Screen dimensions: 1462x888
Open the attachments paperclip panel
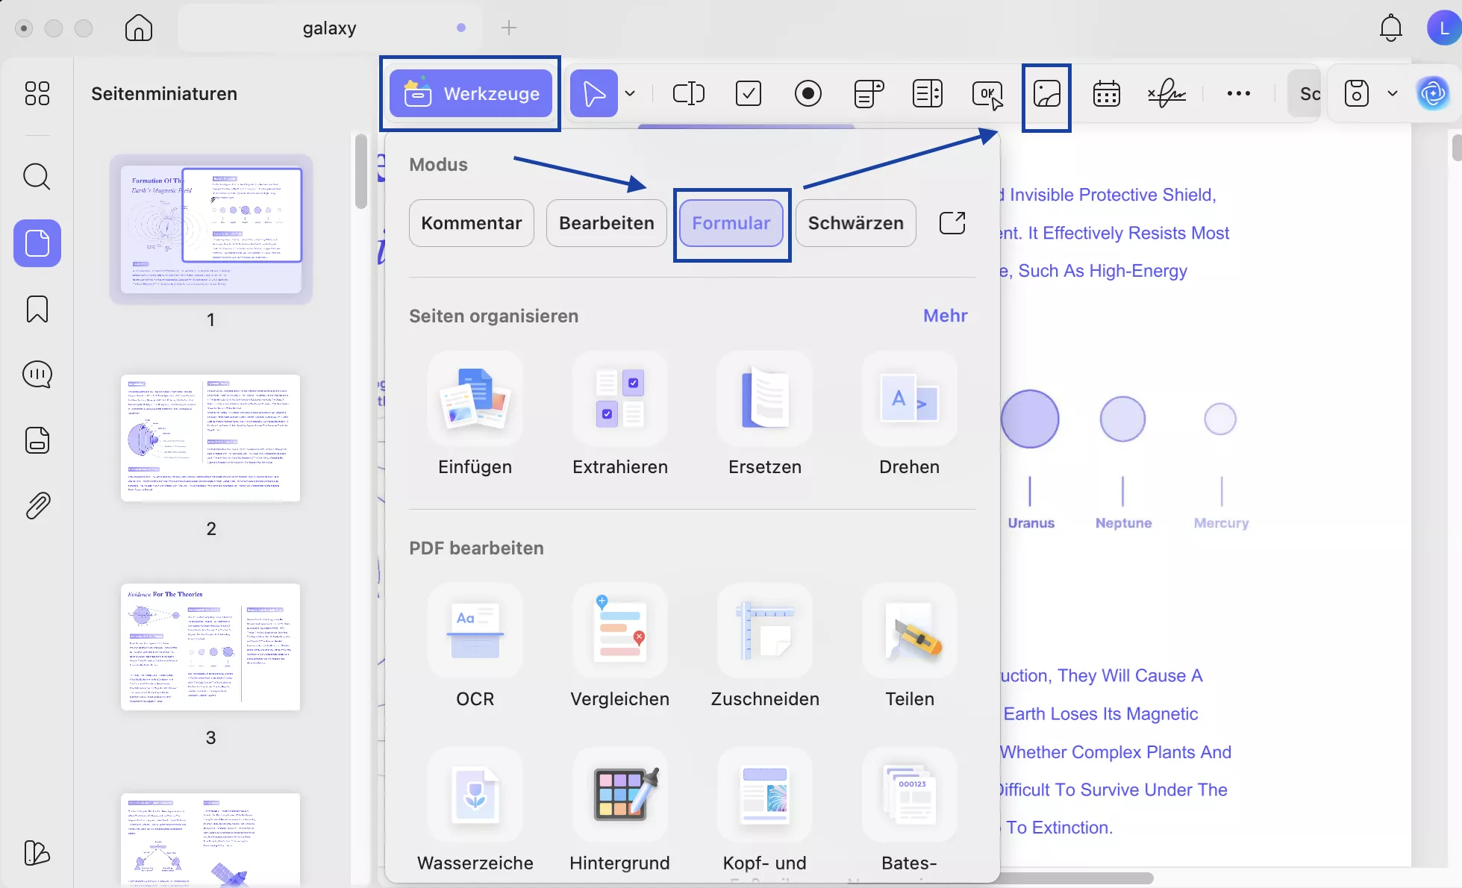click(37, 506)
